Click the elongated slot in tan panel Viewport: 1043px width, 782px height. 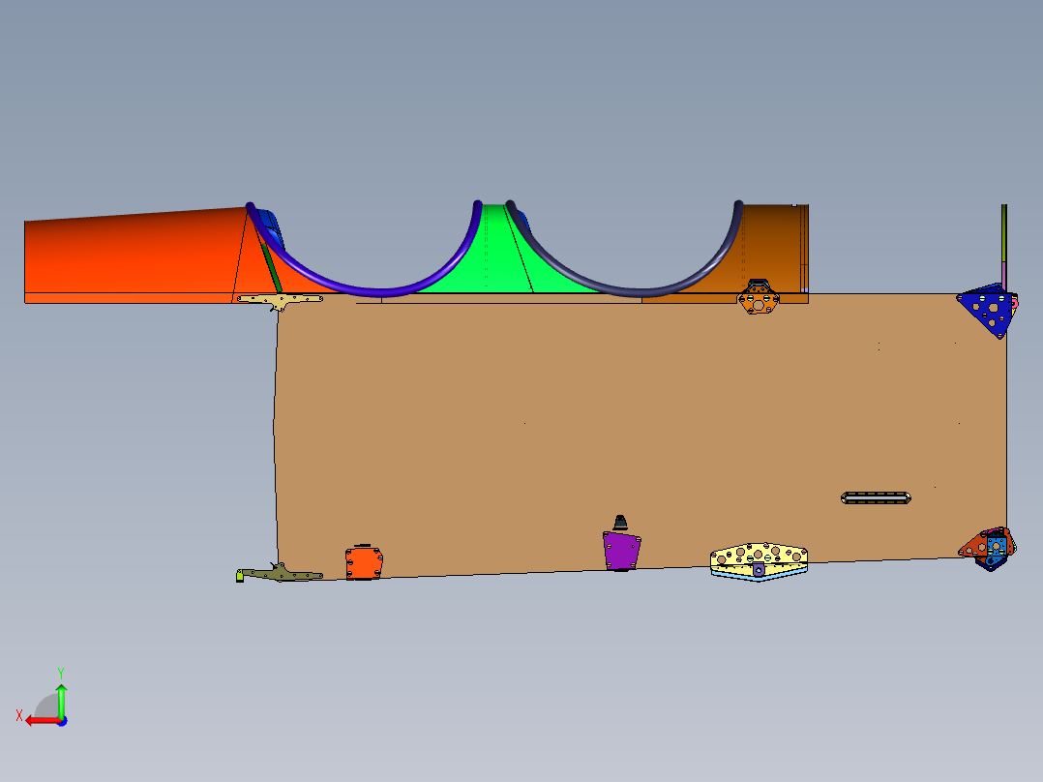click(x=876, y=497)
